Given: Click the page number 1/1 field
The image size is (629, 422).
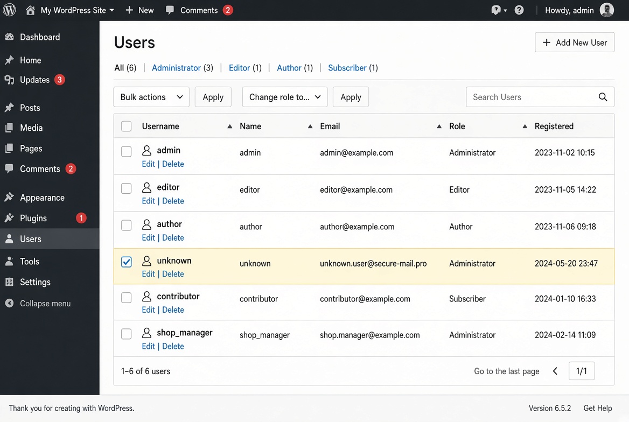Looking at the screenshot, I should point(582,371).
